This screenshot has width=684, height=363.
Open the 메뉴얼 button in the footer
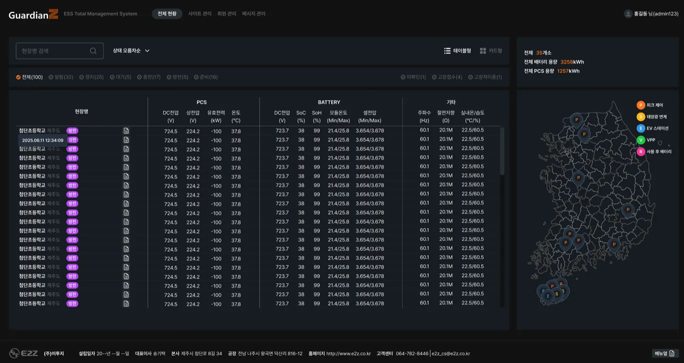click(665, 353)
